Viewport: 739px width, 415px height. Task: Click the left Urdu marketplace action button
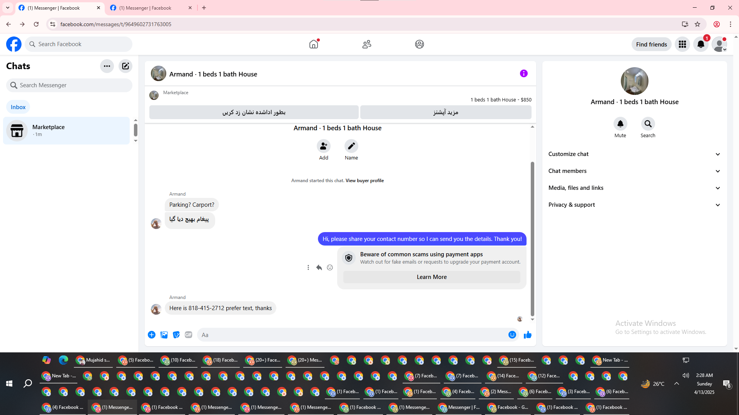point(254,112)
